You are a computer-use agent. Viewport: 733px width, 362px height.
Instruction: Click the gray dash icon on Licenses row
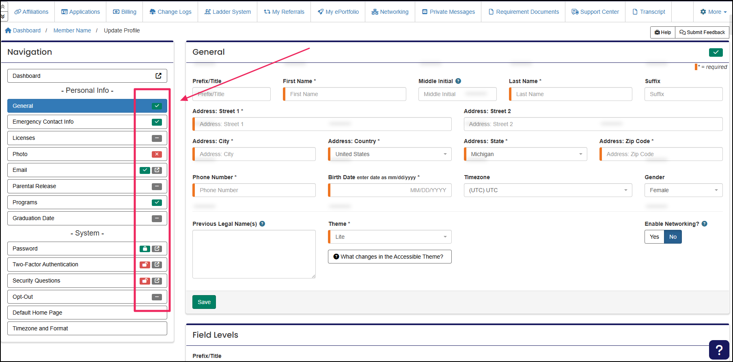157,138
